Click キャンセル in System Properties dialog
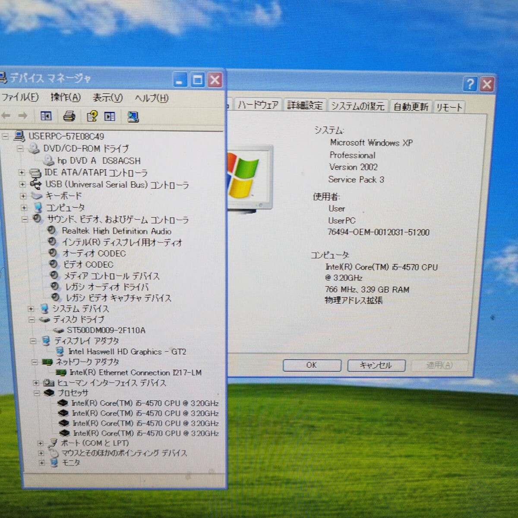518x518 pixels. coord(376,366)
